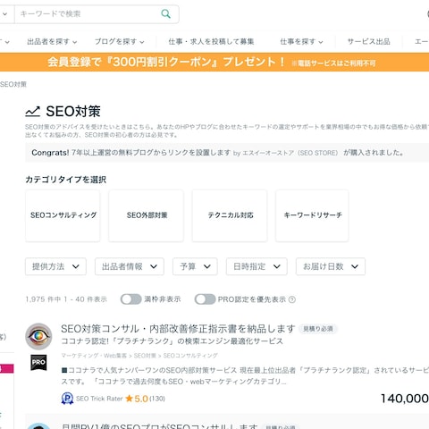Click the カテゴリタイプを選択 heading
Image resolution: width=429 pixels, height=429 pixels.
pos(66,180)
